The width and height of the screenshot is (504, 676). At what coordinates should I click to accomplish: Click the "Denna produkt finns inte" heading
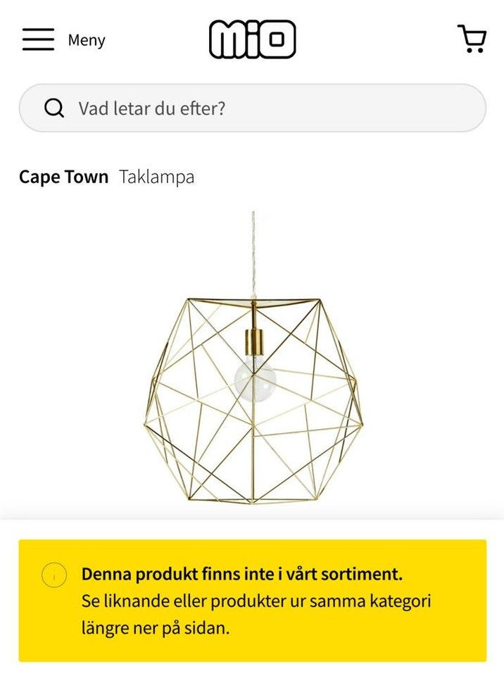point(242,574)
